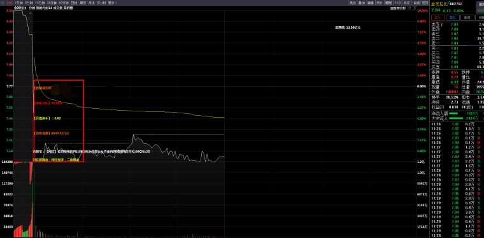Open the 统计 statistics tool

click(x=380, y=3)
